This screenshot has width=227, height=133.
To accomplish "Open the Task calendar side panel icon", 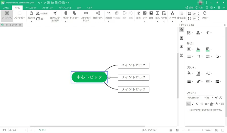I will [x=182, y=55].
